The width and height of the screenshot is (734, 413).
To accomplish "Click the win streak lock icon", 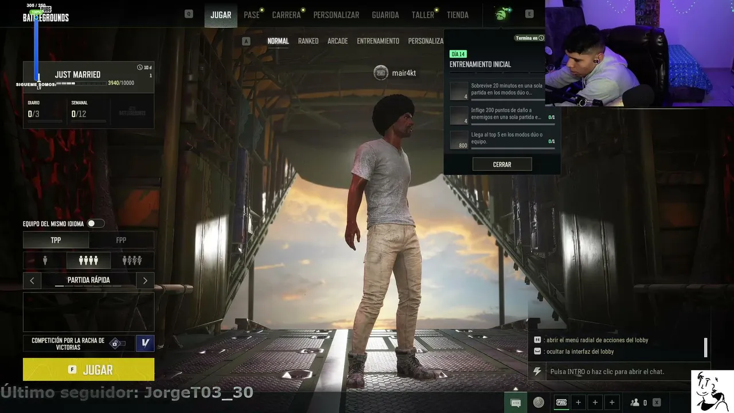I will [x=115, y=344].
